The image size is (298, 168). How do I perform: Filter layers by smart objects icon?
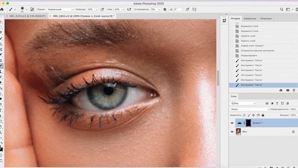[x=288, y=103]
